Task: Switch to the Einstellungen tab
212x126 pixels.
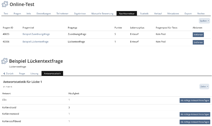Action: pyautogui.click(x=44, y=14)
